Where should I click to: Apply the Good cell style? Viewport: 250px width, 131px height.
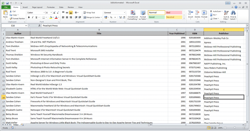(157, 17)
